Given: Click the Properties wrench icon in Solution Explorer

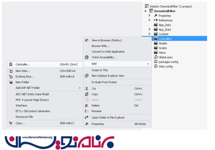Looking at the screenshot, I should (x=156, y=15).
